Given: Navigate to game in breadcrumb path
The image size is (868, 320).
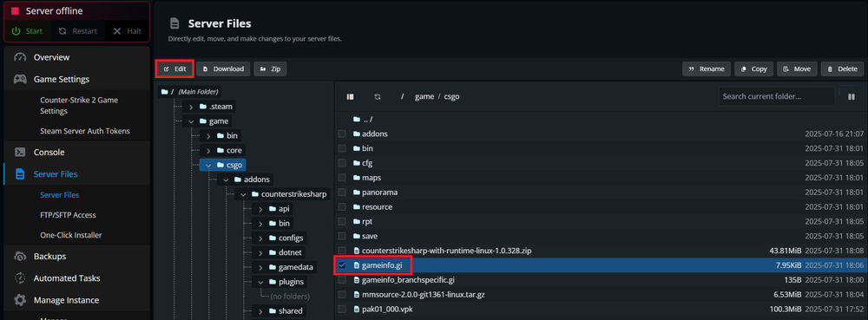Looking at the screenshot, I should click(x=424, y=96).
